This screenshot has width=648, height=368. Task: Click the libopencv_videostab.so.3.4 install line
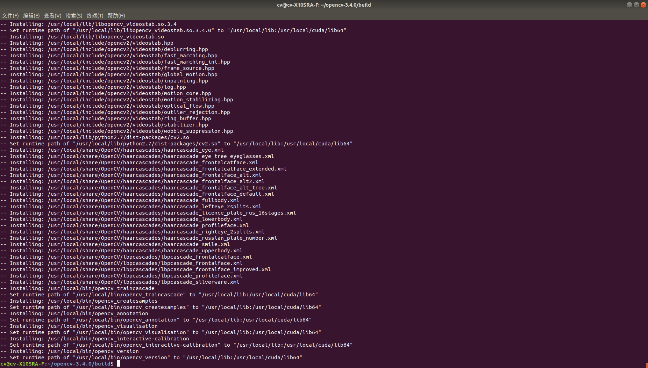88,24
